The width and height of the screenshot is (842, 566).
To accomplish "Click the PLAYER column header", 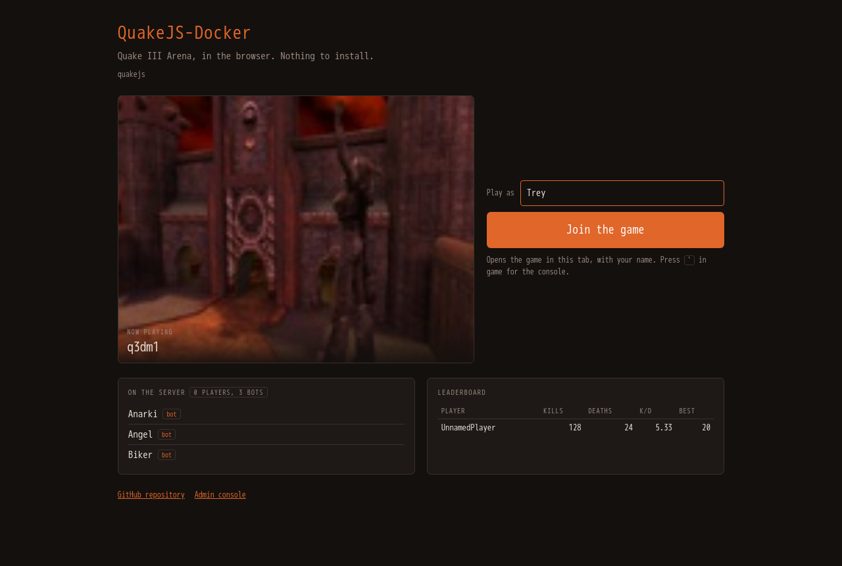I will 453,411.
